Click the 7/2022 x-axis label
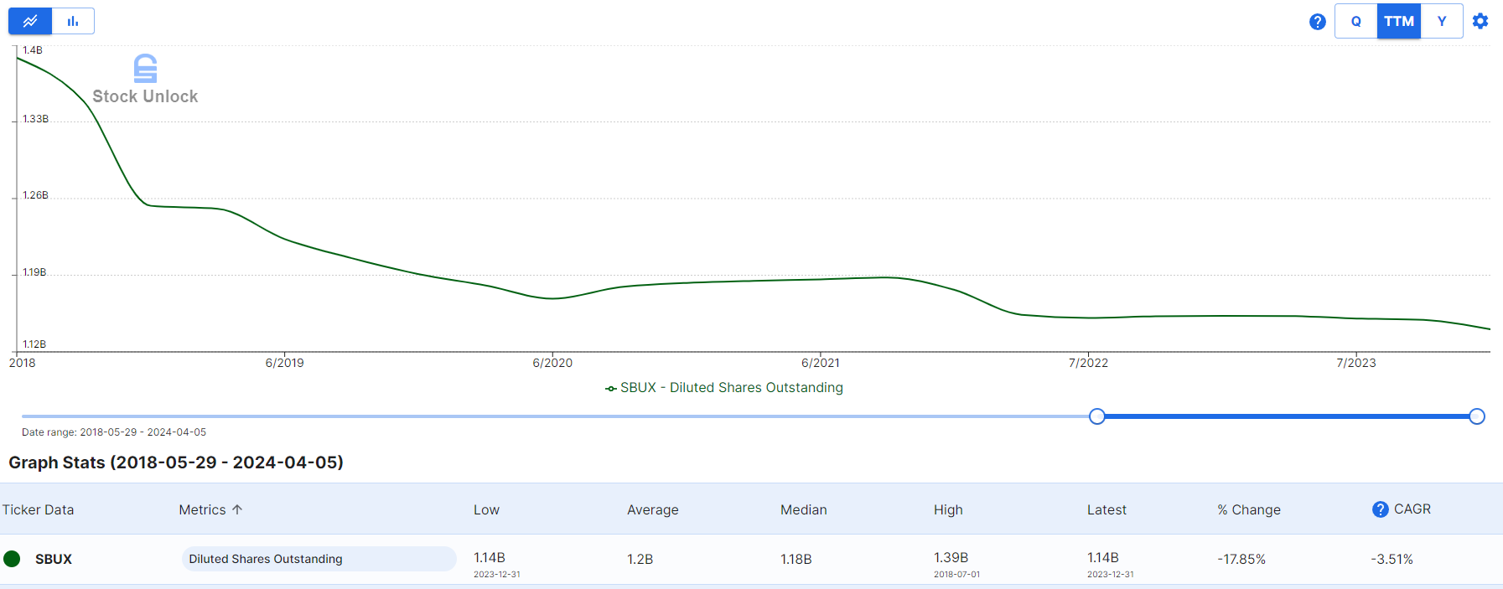1503x589 pixels. [x=1088, y=363]
